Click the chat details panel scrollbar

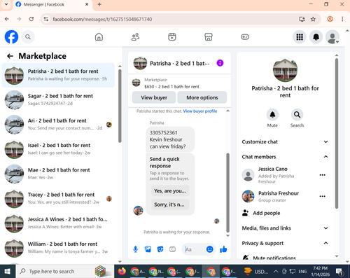tap(337, 133)
